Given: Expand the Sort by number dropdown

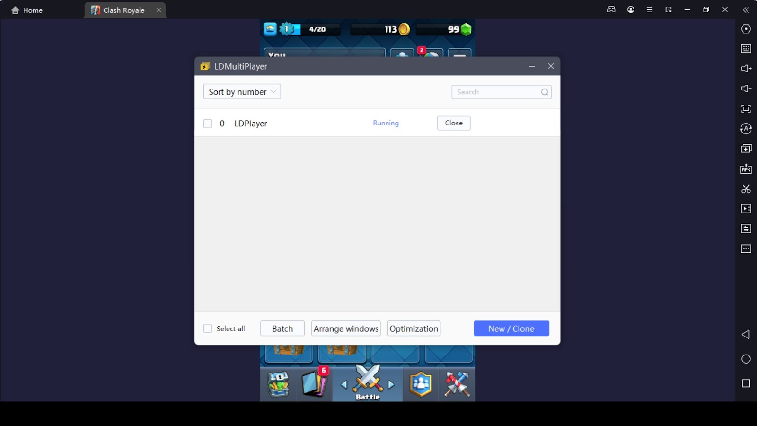Looking at the screenshot, I should pos(242,92).
